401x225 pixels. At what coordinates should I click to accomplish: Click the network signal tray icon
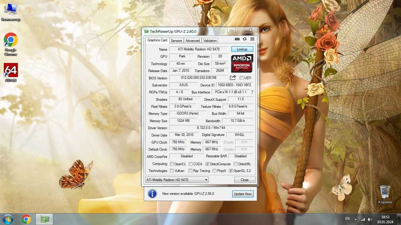click(x=363, y=219)
